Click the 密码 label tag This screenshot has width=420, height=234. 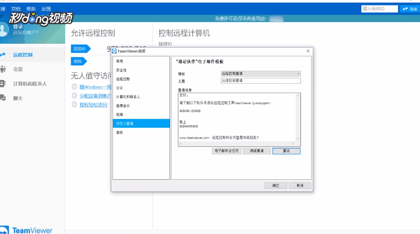point(79,61)
